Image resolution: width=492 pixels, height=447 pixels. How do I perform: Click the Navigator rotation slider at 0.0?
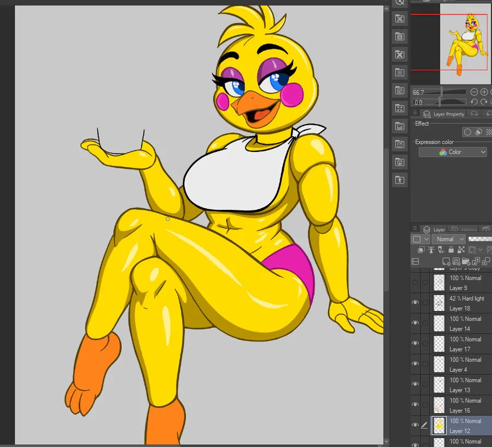tap(440, 102)
